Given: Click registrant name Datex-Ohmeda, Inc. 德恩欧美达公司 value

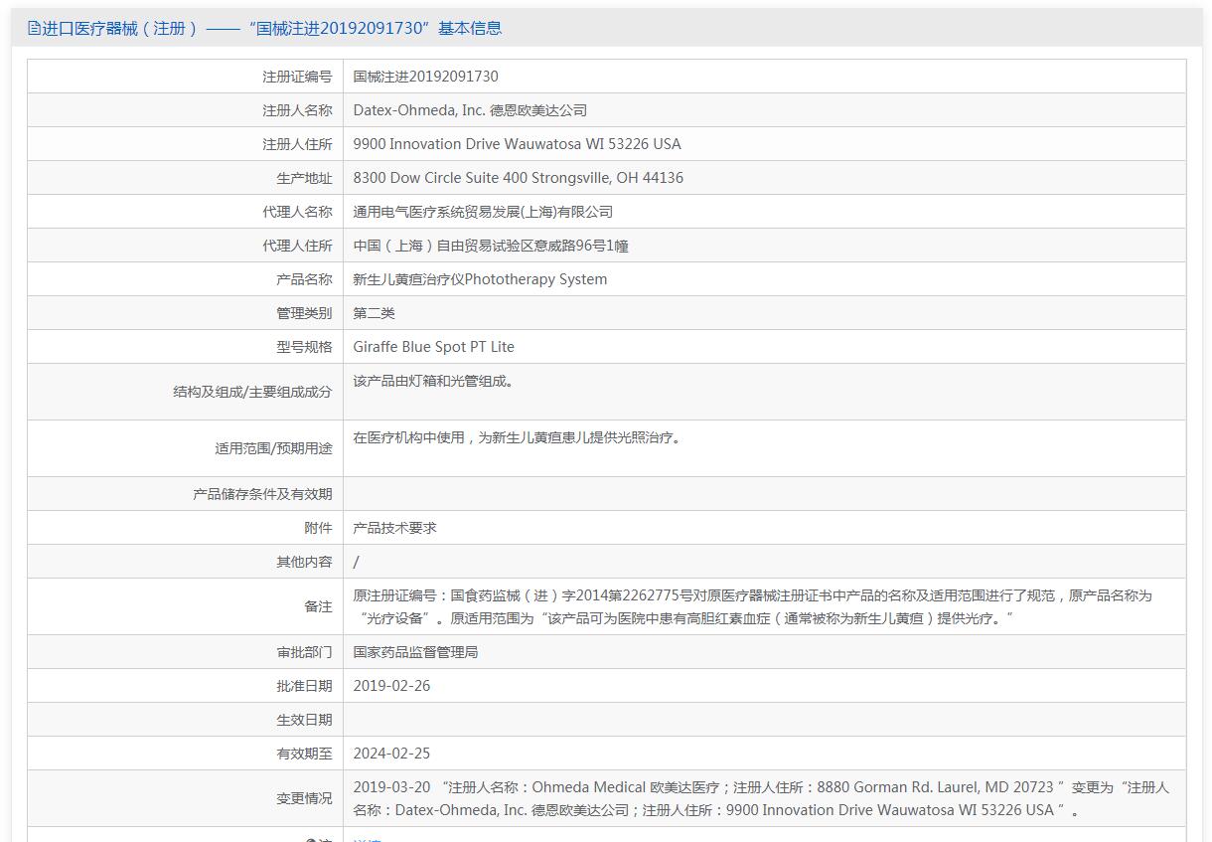Looking at the screenshot, I should pyautogui.click(x=470, y=110).
